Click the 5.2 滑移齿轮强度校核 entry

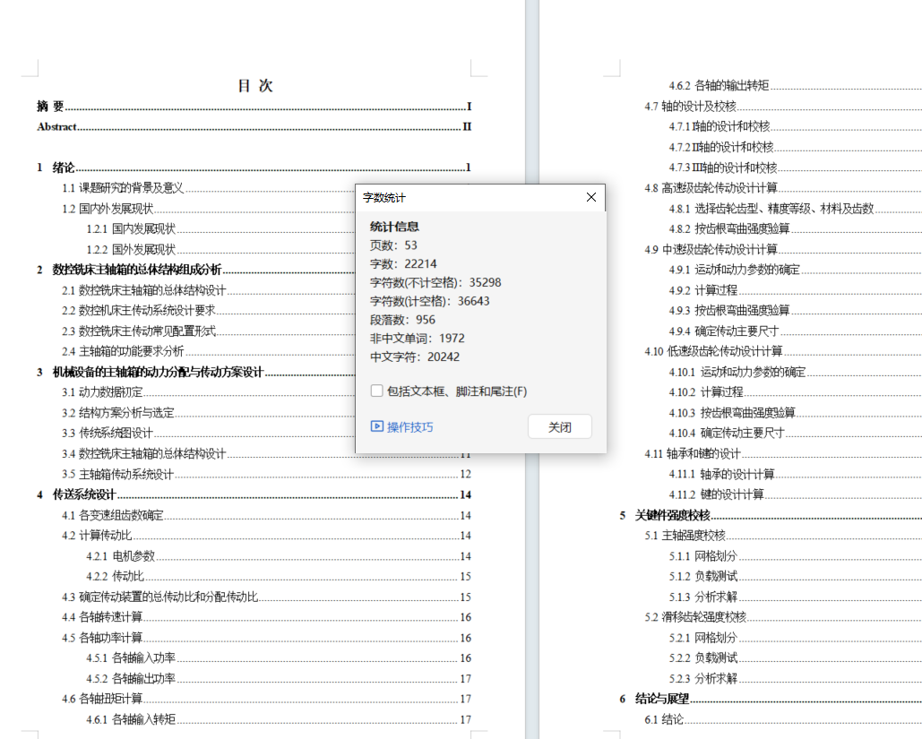pyautogui.click(x=783, y=617)
